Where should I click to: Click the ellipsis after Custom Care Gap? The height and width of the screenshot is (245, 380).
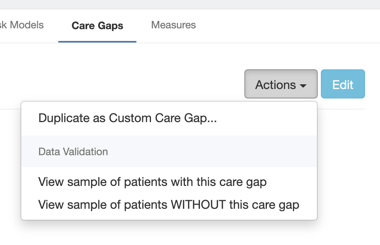pyautogui.click(x=212, y=119)
